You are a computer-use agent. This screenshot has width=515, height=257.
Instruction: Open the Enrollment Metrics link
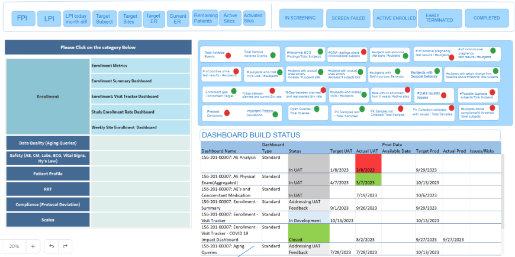point(140,66)
